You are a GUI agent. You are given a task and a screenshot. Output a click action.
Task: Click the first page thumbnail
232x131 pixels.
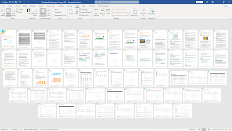tap(9, 39)
